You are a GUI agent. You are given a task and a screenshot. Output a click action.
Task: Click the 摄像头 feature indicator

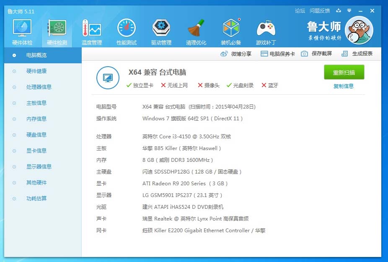[x=209, y=86]
